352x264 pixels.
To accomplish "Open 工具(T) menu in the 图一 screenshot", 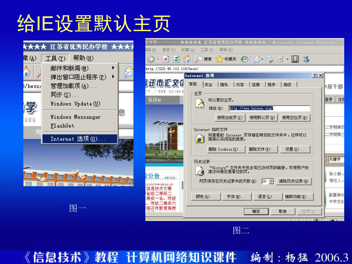I will [55, 59].
